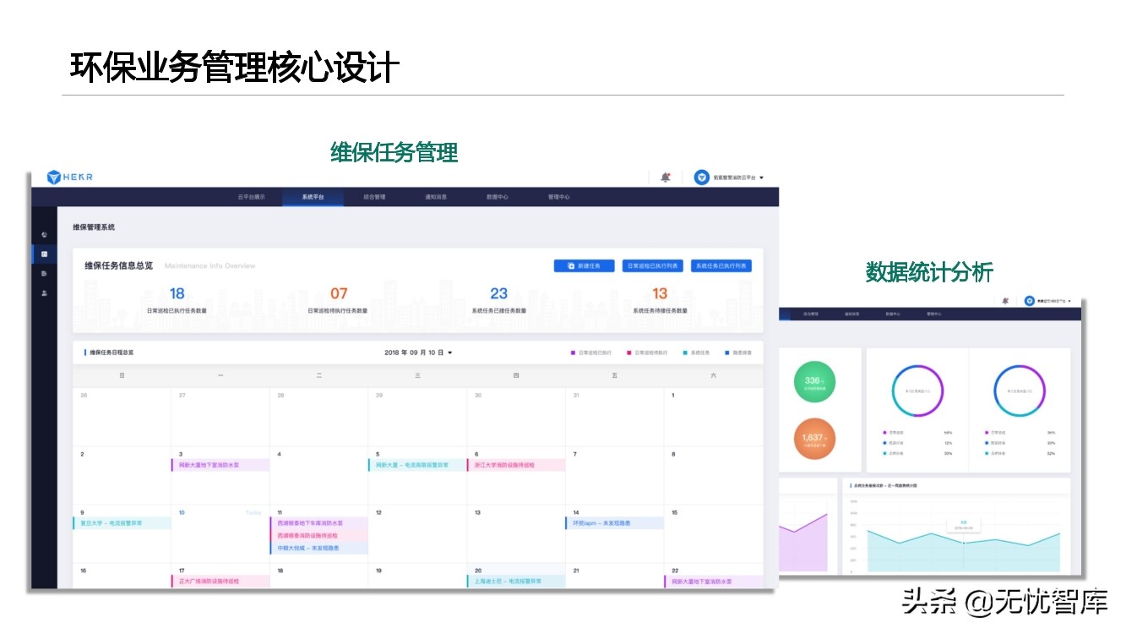1126x634 pixels.
Task: Click the 18 日常巡检已执行任务数量 statistic
Action: [x=177, y=300]
